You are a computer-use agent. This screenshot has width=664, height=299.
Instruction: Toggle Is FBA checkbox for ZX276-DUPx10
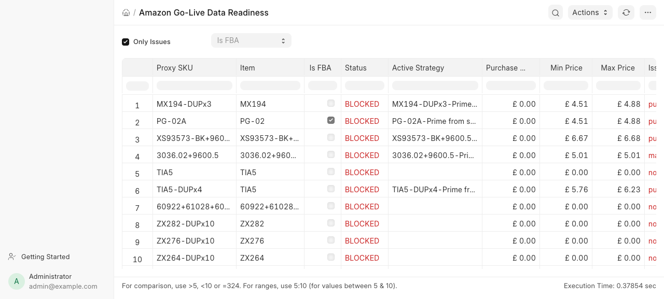click(x=331, y=240)
